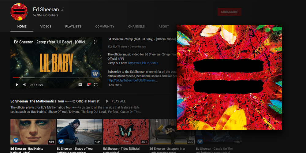Open the bit.ly/SubscribeToEdSheeran link

(x=131, y=80)
